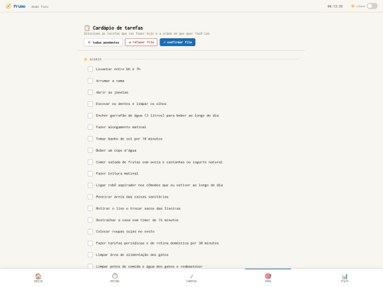Check 'Tomar banho de sol por 10 minutos'
Screen dimensions: 383x287
(90, 139)
